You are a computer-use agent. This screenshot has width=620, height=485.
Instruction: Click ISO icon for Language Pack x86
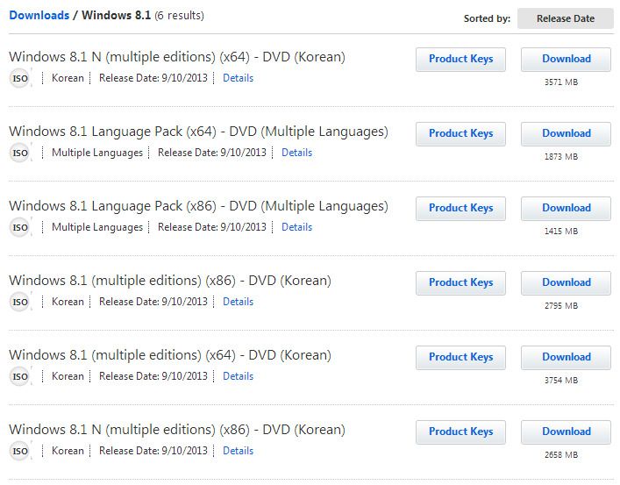pyautogui.click(x=20, y=227)
